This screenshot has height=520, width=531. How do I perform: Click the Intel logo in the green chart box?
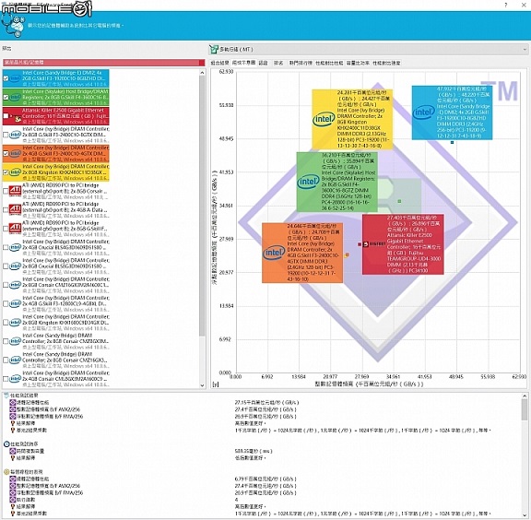click(308, 182)
